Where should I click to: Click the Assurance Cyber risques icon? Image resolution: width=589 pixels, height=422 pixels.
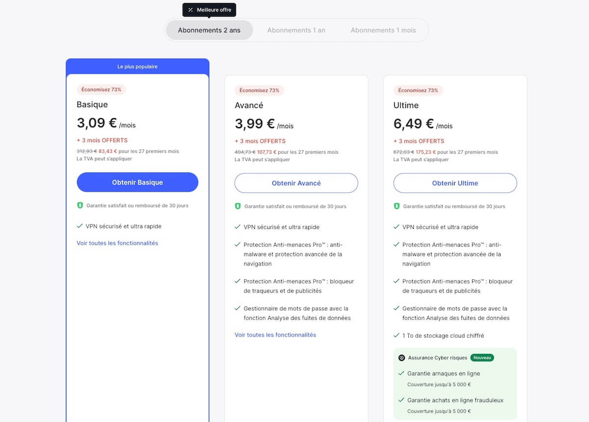tap(402, 358)
